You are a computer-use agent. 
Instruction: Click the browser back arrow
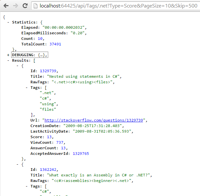[6, 6]
